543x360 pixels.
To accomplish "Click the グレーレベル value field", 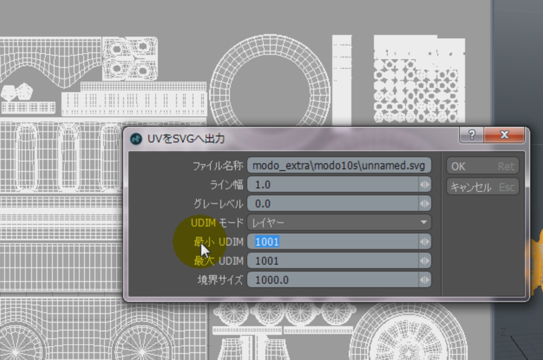I will (333, 204).
